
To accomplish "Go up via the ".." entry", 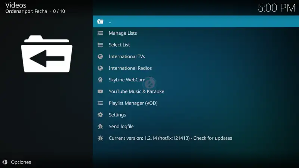I will coord(196,22).
